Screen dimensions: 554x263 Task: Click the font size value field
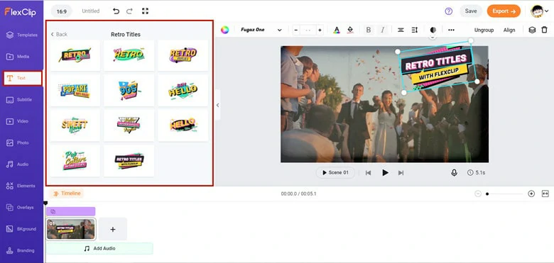point(308,30)
